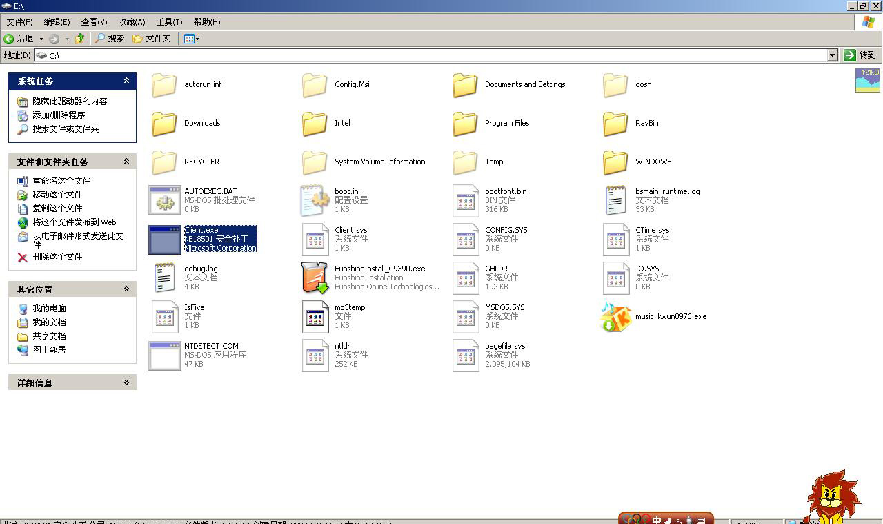Click the network speed monitor widget
The height and width of the screenshot is (524, 883).
(868, 80)
